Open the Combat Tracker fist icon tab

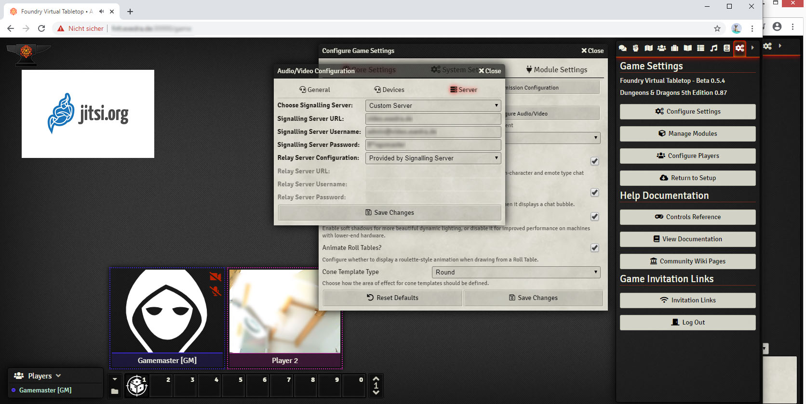coord(636,48)
